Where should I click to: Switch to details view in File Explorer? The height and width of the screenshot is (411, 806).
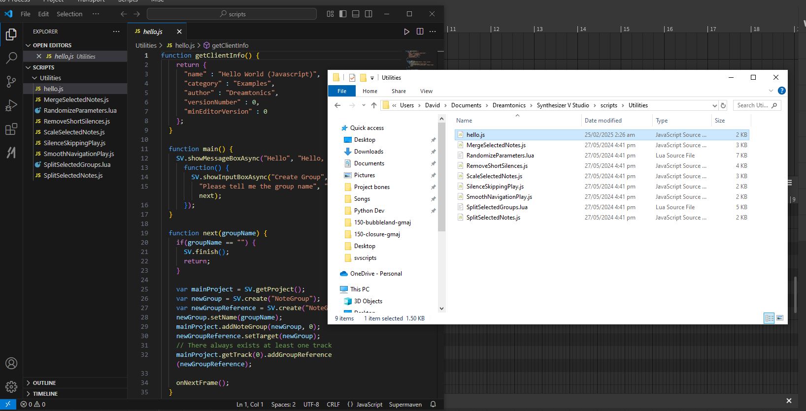769,318
